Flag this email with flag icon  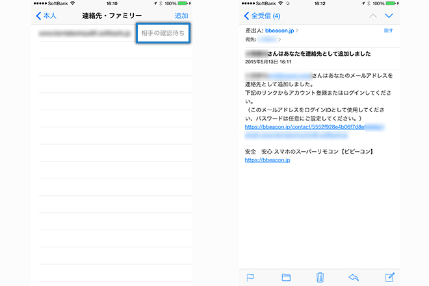point(250,278)
